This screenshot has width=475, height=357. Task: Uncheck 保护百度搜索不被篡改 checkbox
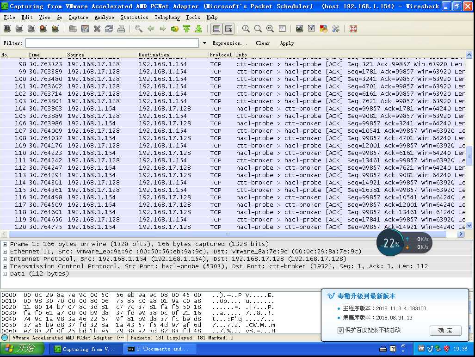point(340,330)
